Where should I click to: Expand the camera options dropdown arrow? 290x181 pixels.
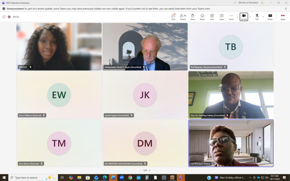click(250, 17)
